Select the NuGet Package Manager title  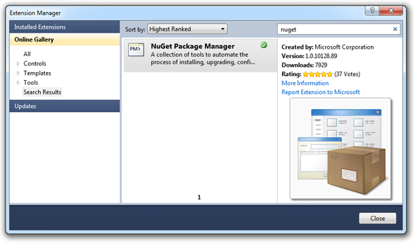pos(193,46)
